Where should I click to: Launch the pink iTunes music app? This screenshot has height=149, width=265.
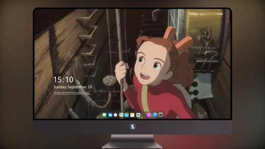point(149,115)
